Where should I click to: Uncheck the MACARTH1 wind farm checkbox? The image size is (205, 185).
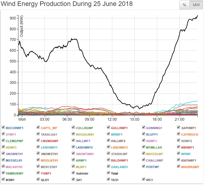[x=3, y=166]
